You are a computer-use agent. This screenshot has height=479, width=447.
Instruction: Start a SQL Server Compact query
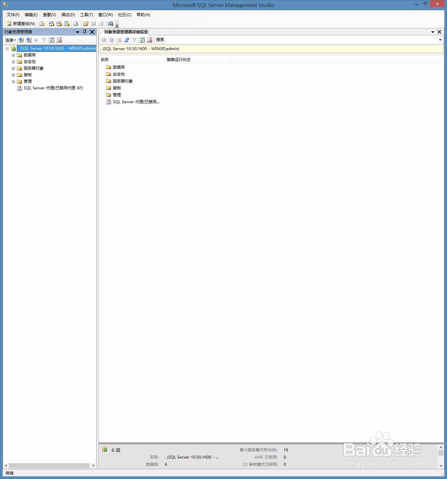[x=76, y=24]
